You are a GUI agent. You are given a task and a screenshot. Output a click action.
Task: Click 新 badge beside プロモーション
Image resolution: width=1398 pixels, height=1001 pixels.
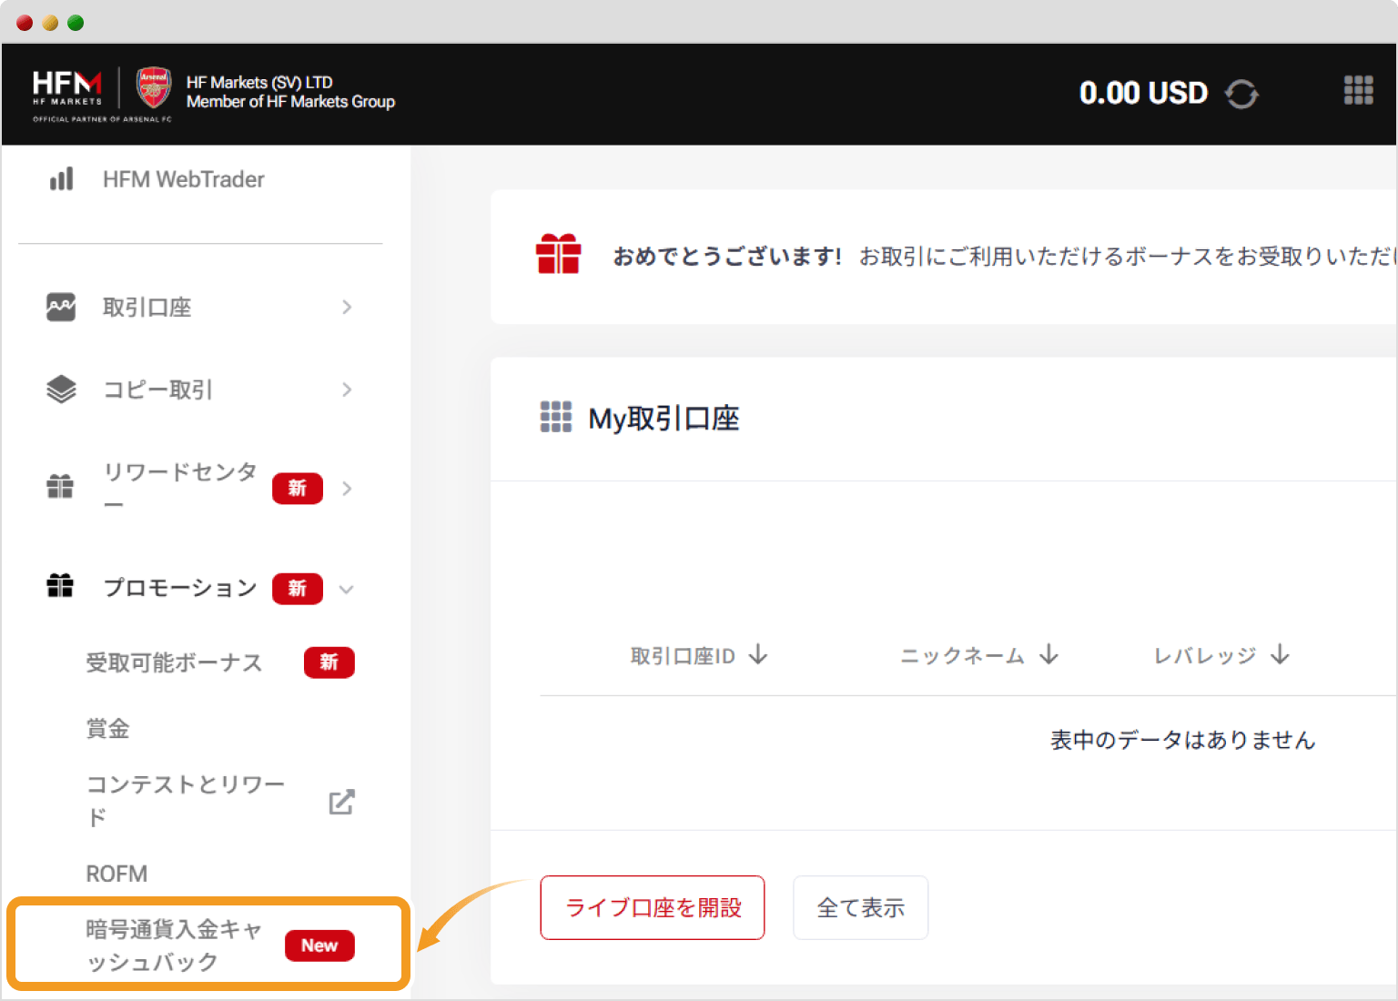point(298,589)
